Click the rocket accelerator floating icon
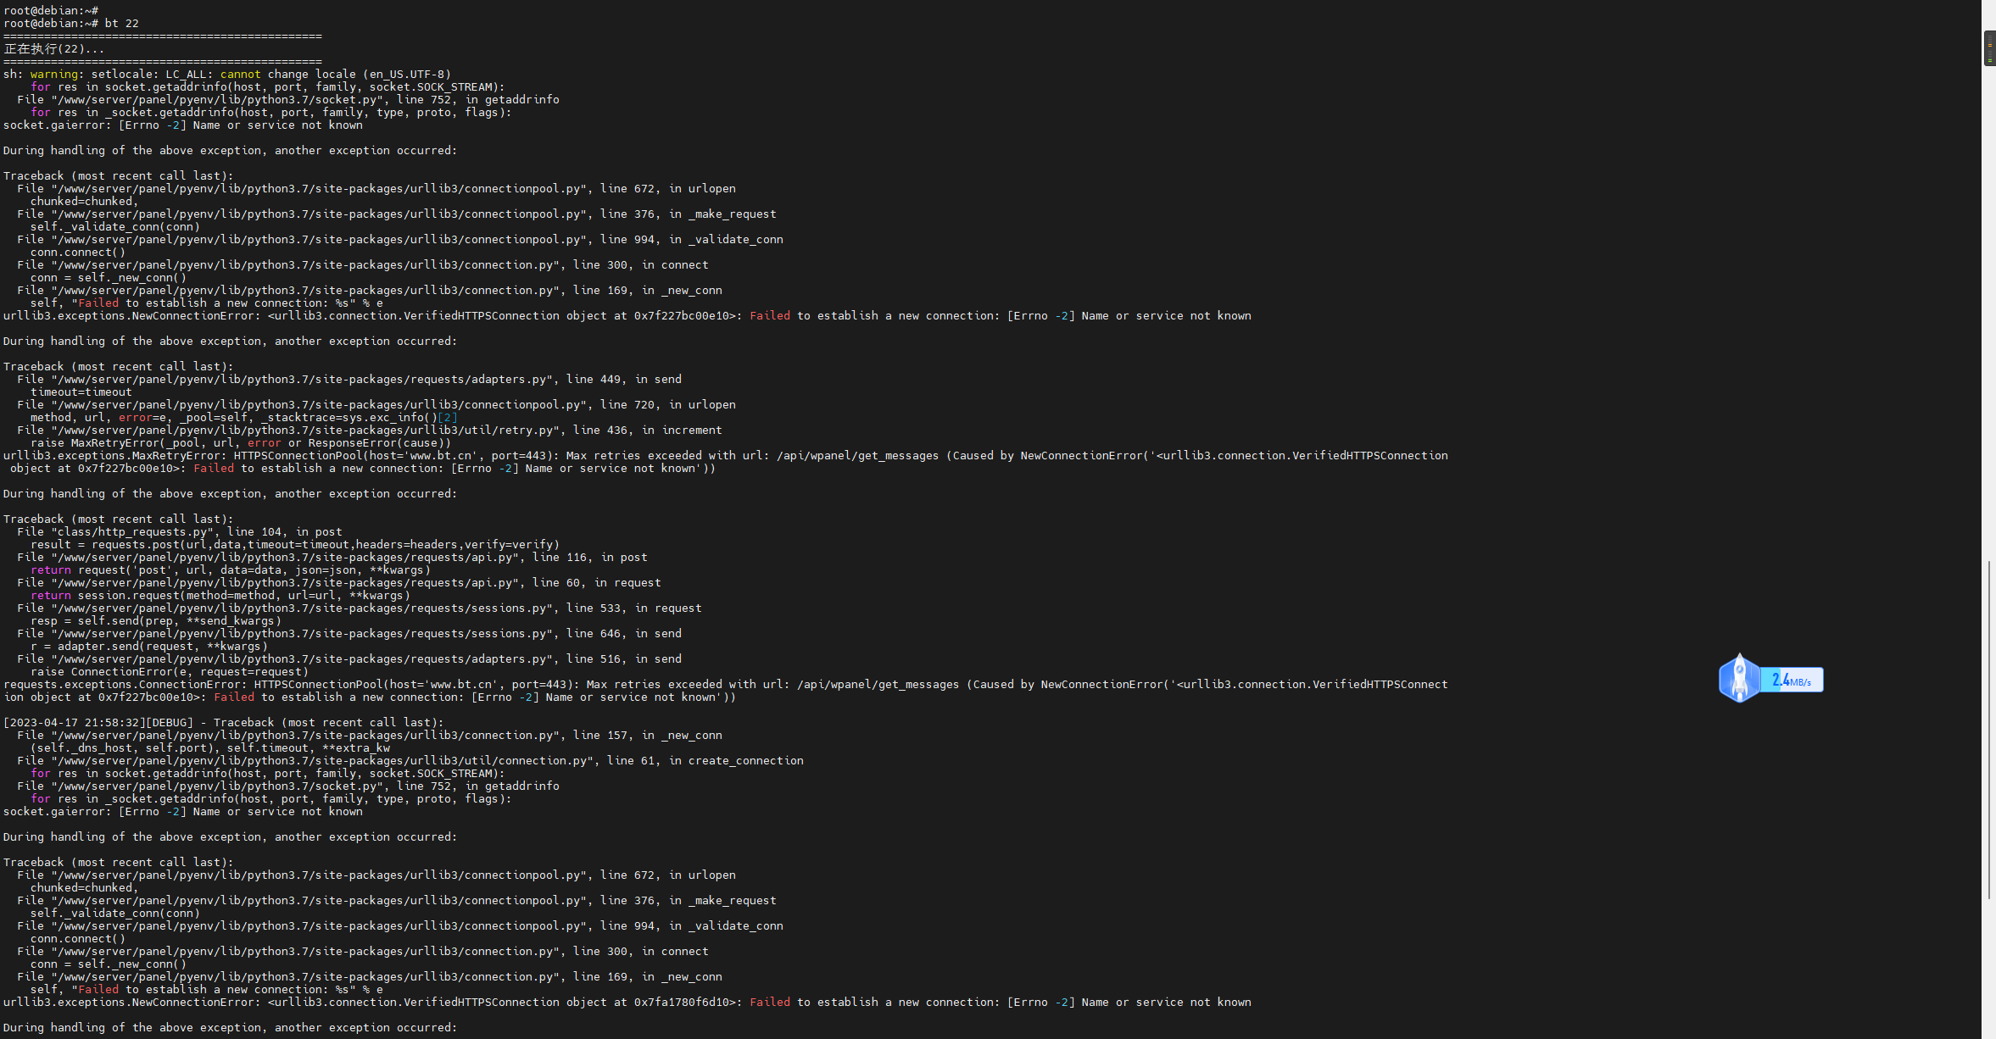Image resolution: width=1996 pixels, height=1039 pixels. 1739,678
